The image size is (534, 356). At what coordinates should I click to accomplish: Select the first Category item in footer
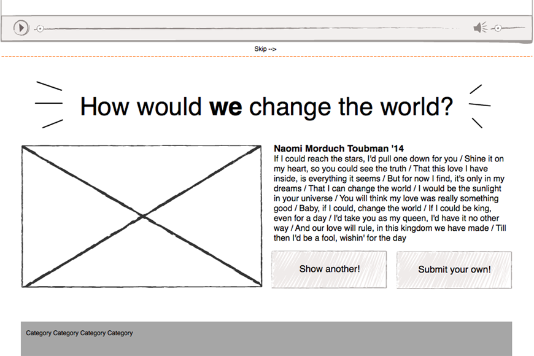click(x=39, y=333)
